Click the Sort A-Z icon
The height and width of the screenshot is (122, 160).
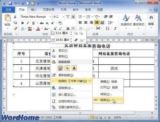[x=108, y=28]
